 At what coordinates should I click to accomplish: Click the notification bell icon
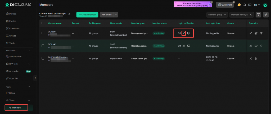click(245, 5)
